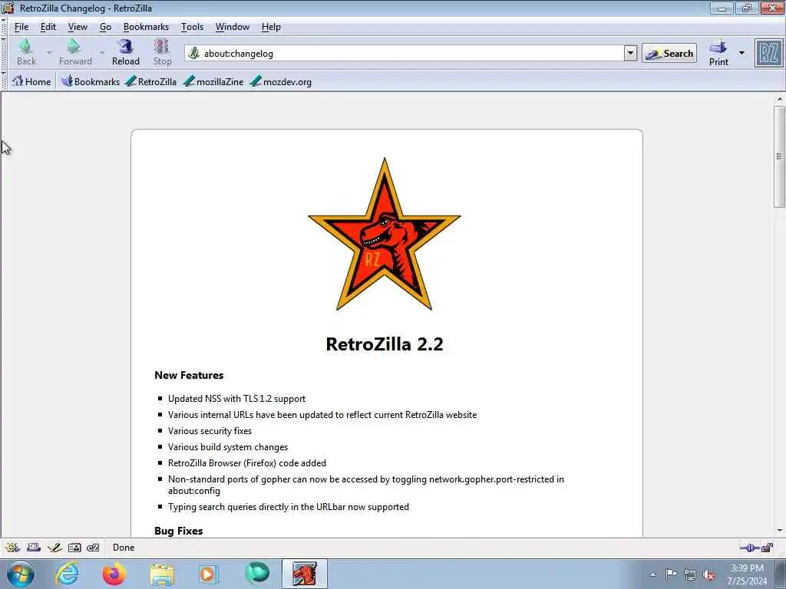Screen dimensions: 786x589
Task: Collapse the navigation toolbar using its grippy
Action: point(4,53)
